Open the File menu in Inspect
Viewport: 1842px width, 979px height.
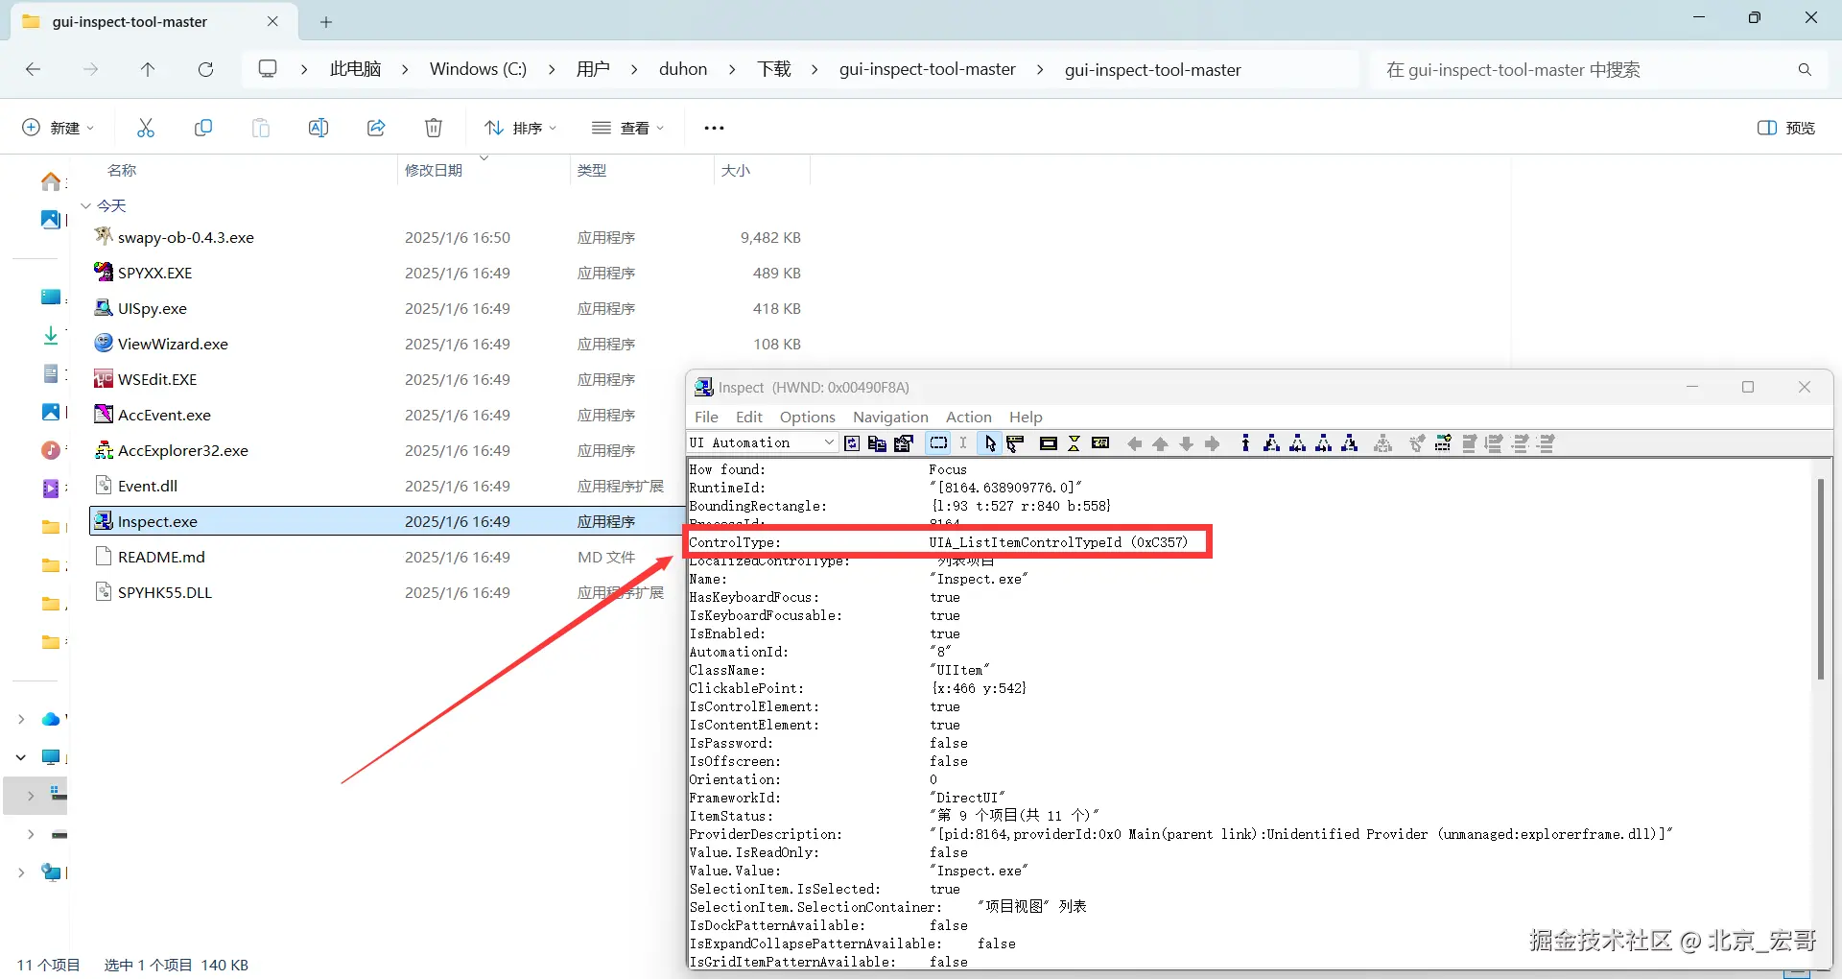(706, 417)
